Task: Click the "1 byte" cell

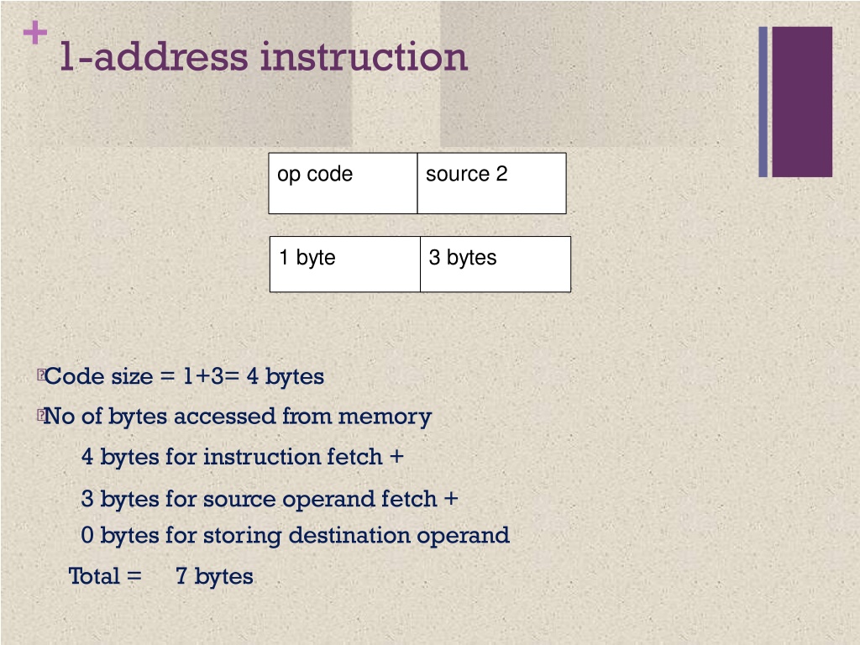Action: coord(345,264)
